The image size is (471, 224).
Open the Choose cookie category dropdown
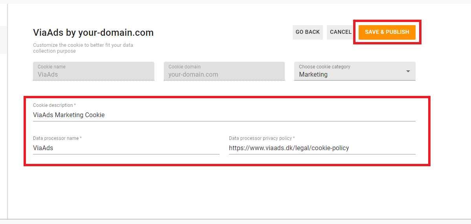click(x=355, y=71)
